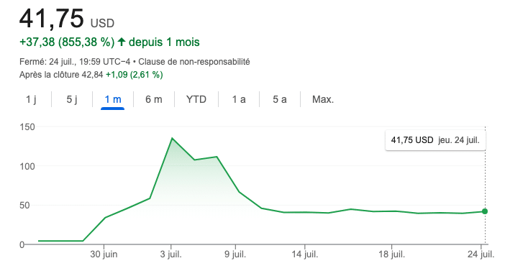Click the 30 juin axis label
The height and width of the screenshot is (271, 505).
104,254
